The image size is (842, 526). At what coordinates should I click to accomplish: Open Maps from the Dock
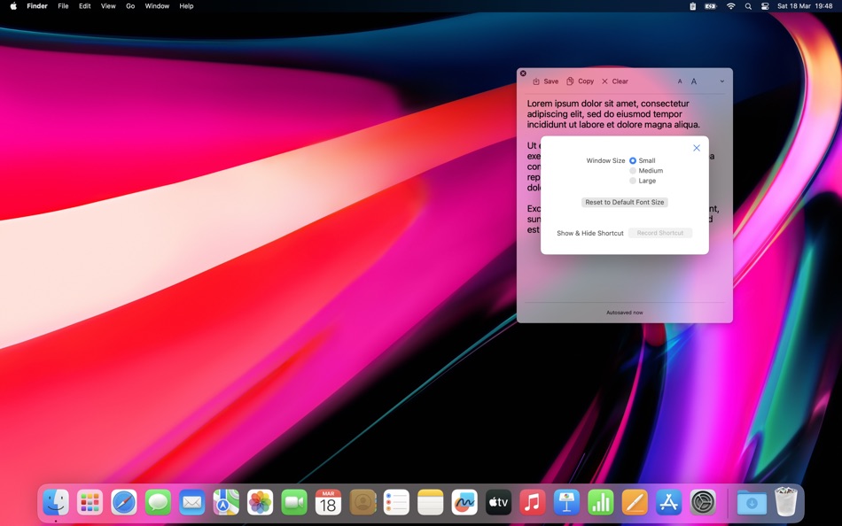[x=226, y=502]
